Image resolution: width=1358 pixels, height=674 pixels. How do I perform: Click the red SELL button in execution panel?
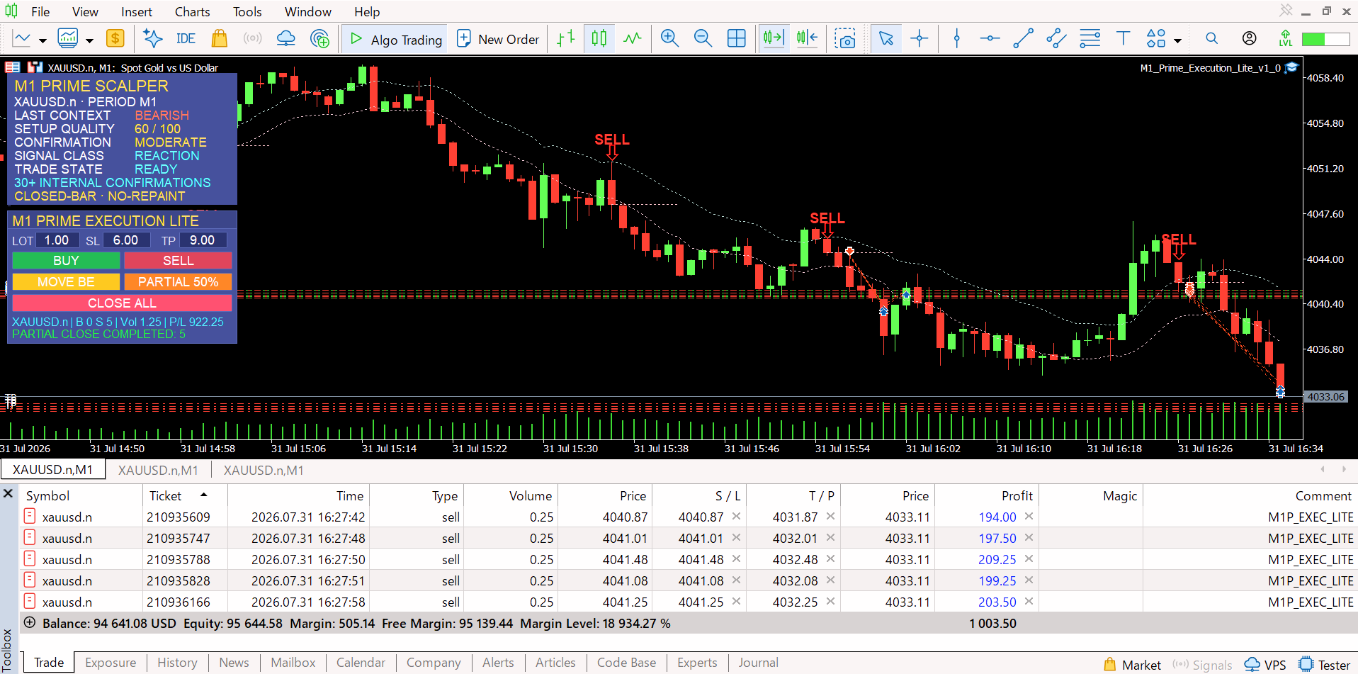point(178,261)
